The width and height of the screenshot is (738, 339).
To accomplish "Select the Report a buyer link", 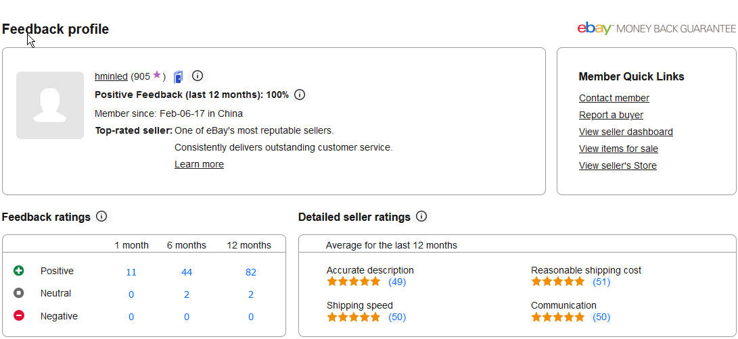I will (x=611, y=115).
